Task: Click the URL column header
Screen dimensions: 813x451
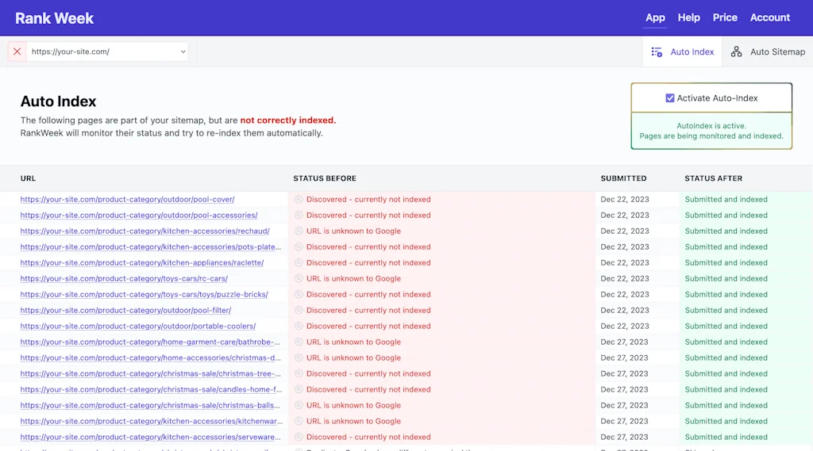Action: coord(28,178)
